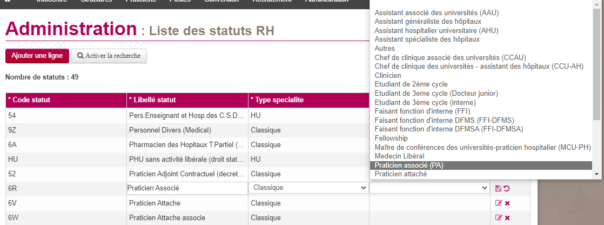The height and width of the screenshot is (225, 604).
Task: Click the Libellé statut text field
Action: point(187,188)
